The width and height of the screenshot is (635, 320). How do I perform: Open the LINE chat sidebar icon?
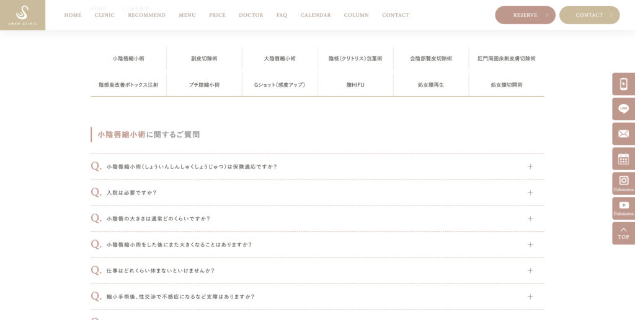coord(623,109)
